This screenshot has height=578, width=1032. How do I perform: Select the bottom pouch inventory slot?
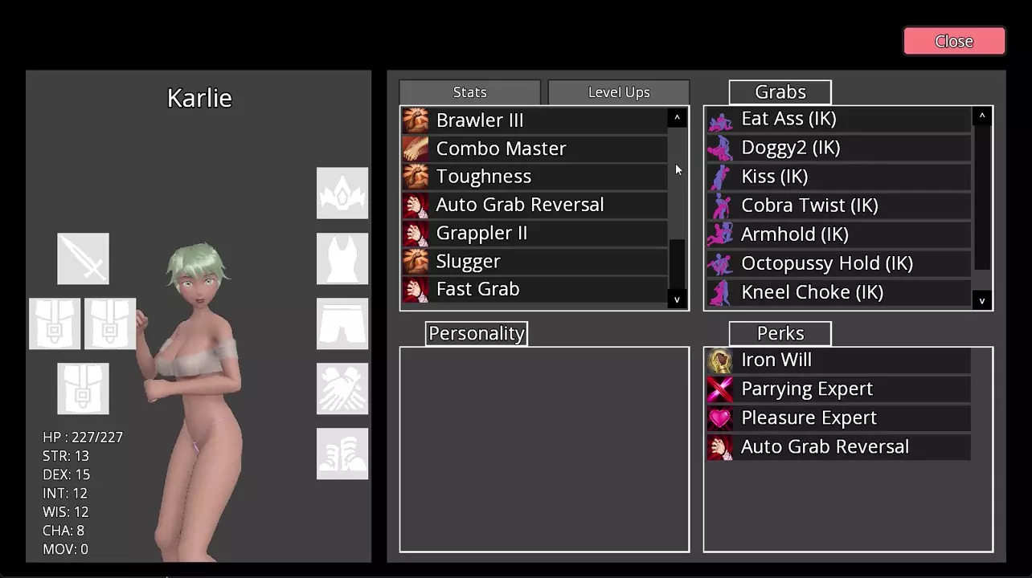83,389
